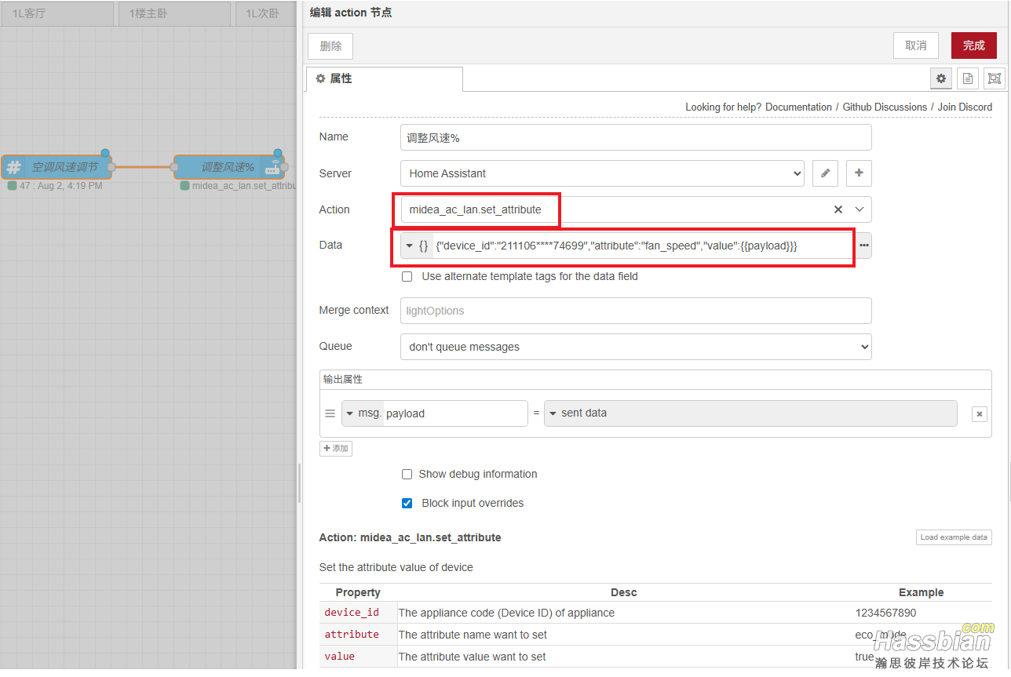Click Load example data button

click(x=954, y=537)
